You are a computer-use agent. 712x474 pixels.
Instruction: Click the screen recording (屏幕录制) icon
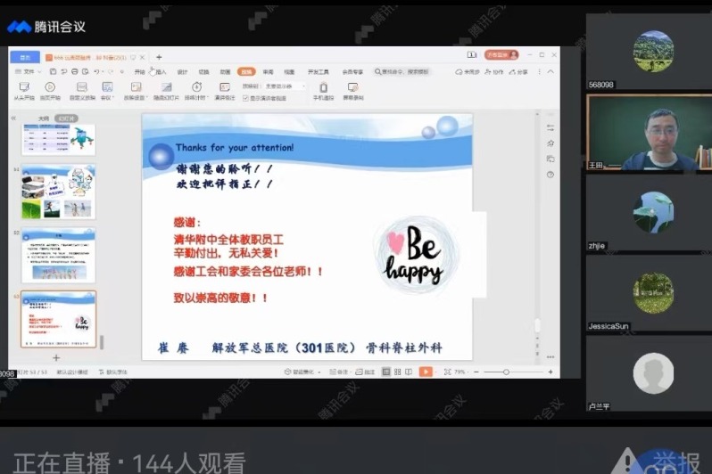click(x=352, y=86)
